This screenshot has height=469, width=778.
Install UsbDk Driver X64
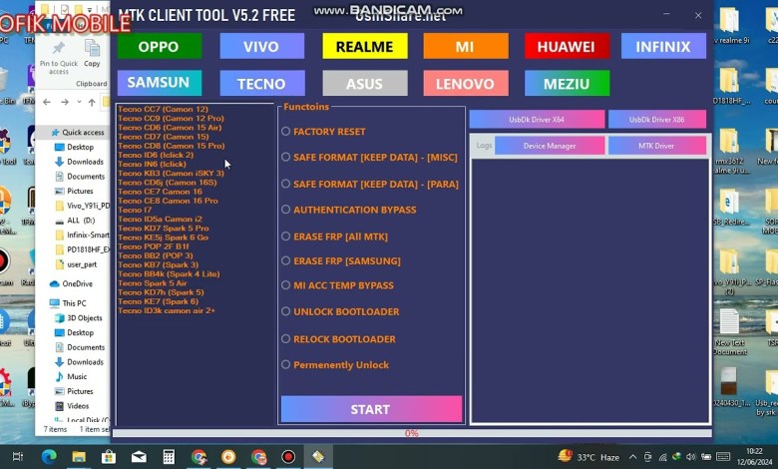click(537, 119)
